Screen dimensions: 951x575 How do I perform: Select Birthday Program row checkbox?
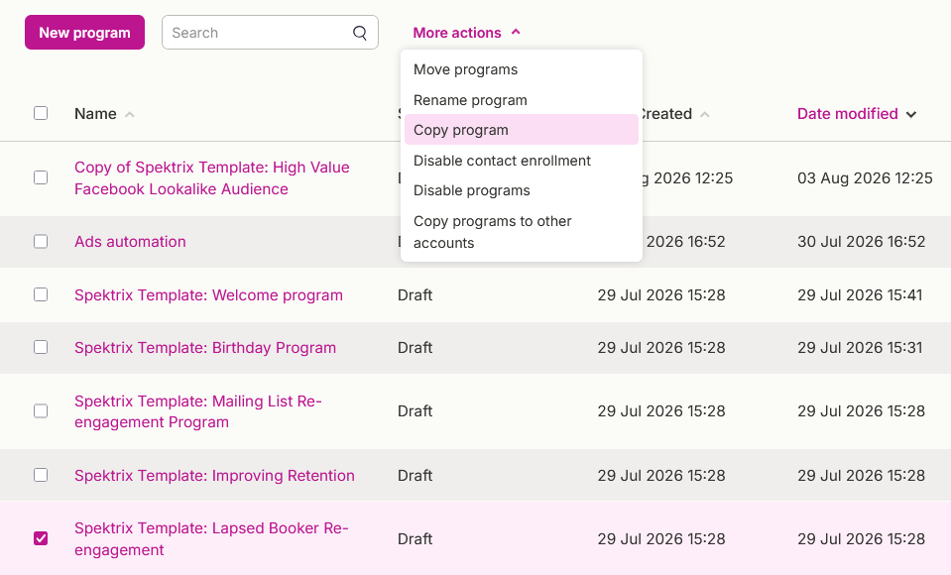(x=41, y=348)
